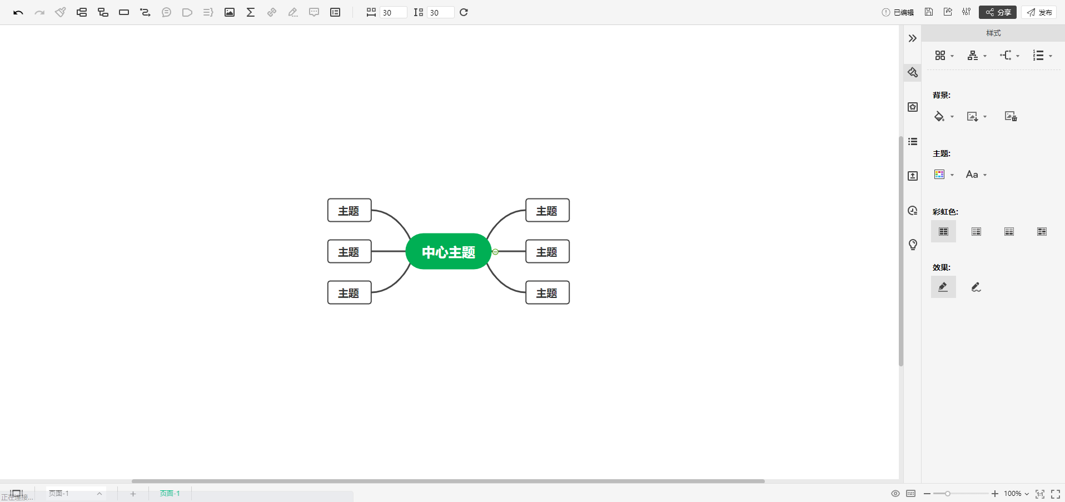1065x502 pixels.
Task: Open the background fill color dropdown
Action: click(x=943, y=116)
